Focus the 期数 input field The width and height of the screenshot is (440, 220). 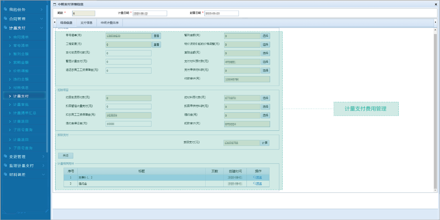(x=84, y=13)
